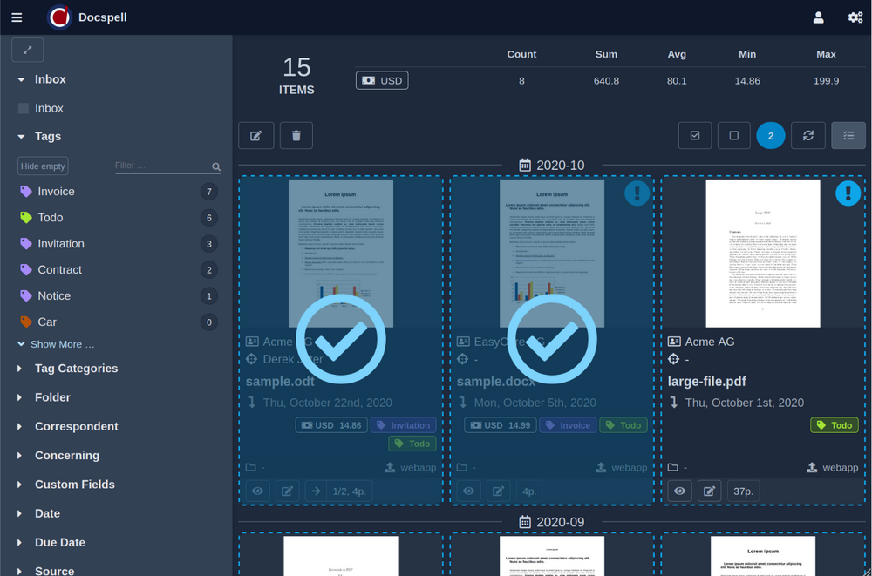This screenshot has width=872, height=576.
Task: Preview large-file.pdf with eye icon
Action: (681, 491)
